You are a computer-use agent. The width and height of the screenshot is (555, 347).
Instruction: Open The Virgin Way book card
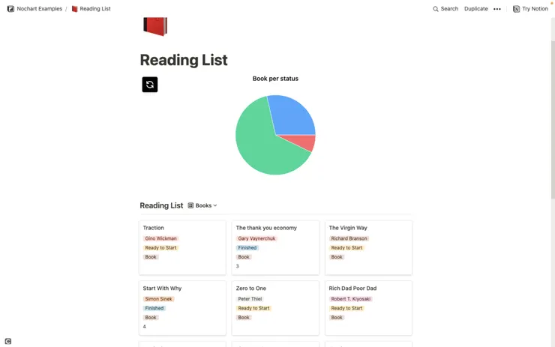point(368,247)
